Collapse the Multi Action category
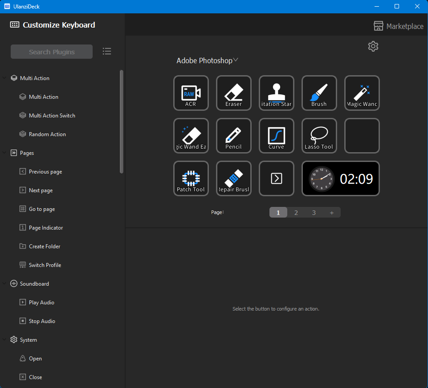The height and width of the screenshot is (388, 428). pyautogui.click(x=4, y=78)
